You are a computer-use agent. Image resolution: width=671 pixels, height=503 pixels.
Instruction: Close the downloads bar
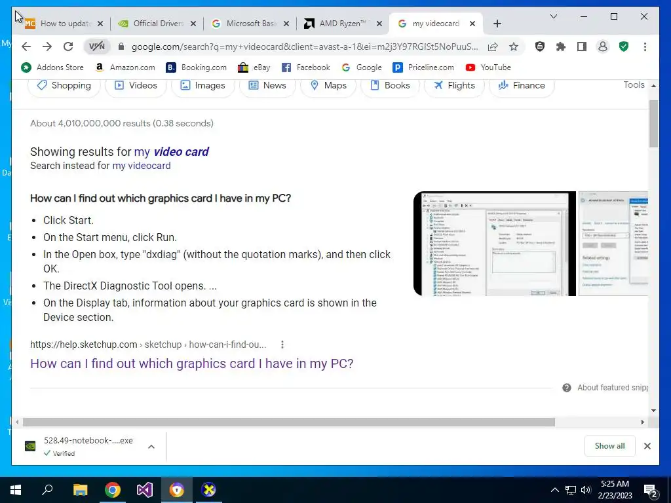647,446
